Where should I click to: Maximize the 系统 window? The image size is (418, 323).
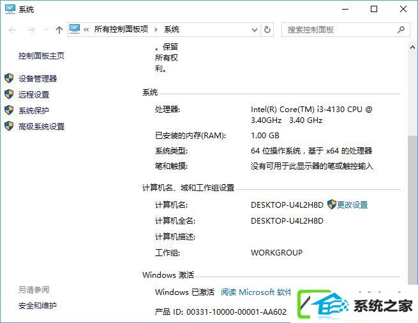(374, 10)
